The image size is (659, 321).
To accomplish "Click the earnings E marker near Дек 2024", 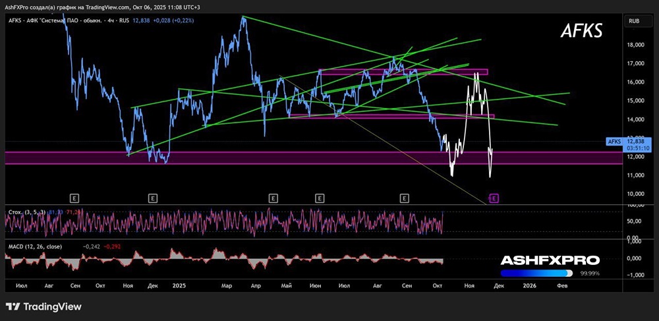I will (153, 198).
